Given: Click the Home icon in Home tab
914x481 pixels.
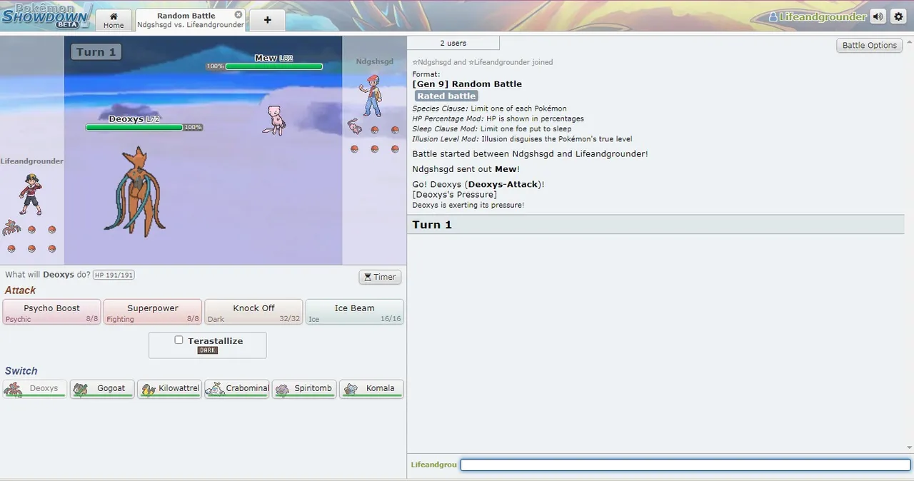Looking at the screenshot, I should coord(114,16).
